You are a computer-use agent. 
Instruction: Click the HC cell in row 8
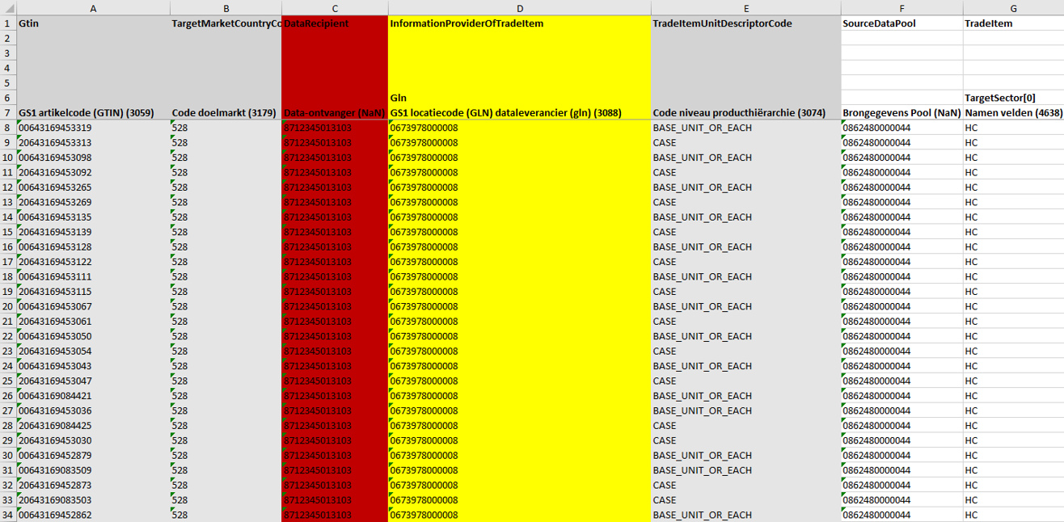point(1013,128)
